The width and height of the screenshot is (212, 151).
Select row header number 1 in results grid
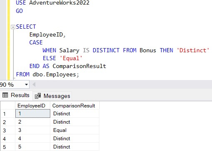(8, 114)
